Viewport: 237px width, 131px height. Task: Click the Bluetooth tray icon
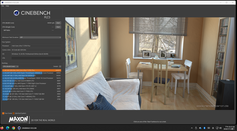204,128
